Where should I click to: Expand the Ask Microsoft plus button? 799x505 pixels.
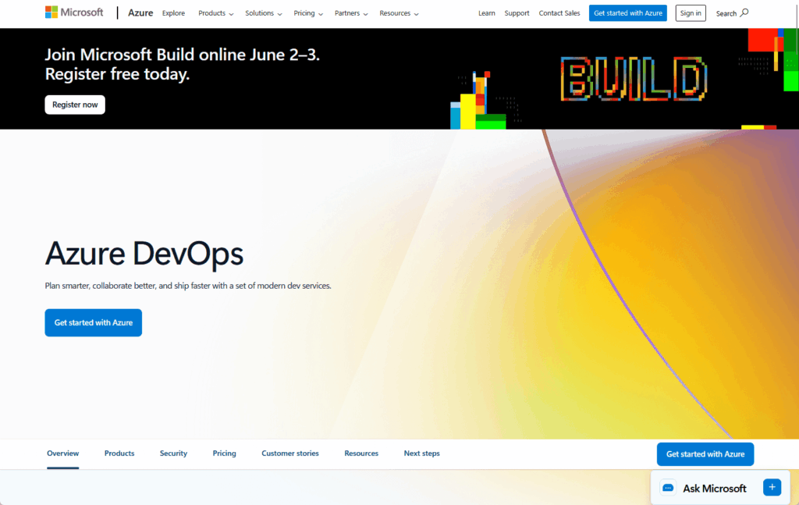772,488
